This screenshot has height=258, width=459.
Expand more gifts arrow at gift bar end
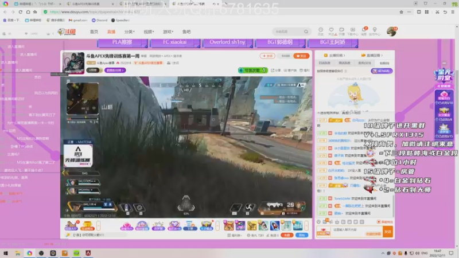pyautogui.click(x=306, y=225)
